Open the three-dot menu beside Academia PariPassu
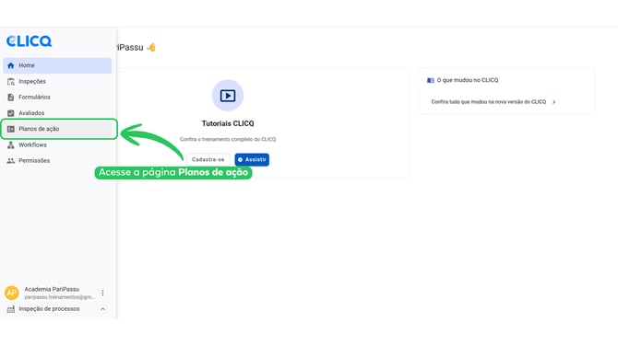618x346 pixels. coord(103,293)
